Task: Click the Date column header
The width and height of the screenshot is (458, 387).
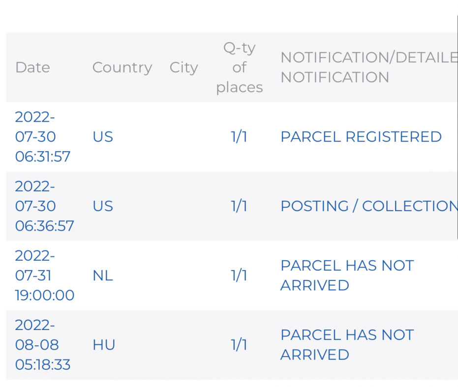Action: click(32, 67)
